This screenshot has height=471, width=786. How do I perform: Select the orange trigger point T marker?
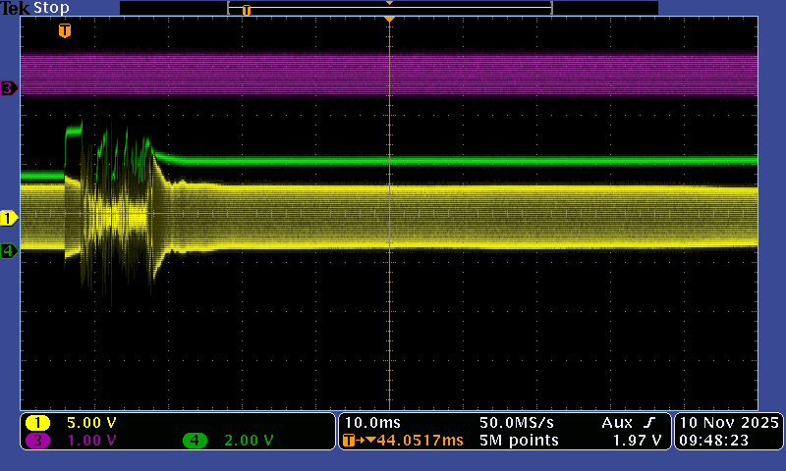65,31
